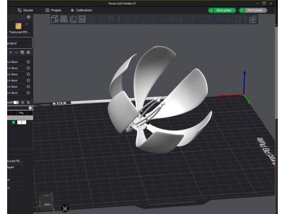Click the plus icon to add filament
This screenshot has width=285, height=214.
(x=11, y=52)
